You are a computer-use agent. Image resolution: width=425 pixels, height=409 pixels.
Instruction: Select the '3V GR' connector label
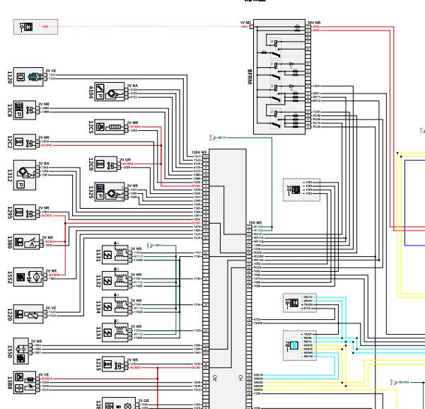[144, 401]
